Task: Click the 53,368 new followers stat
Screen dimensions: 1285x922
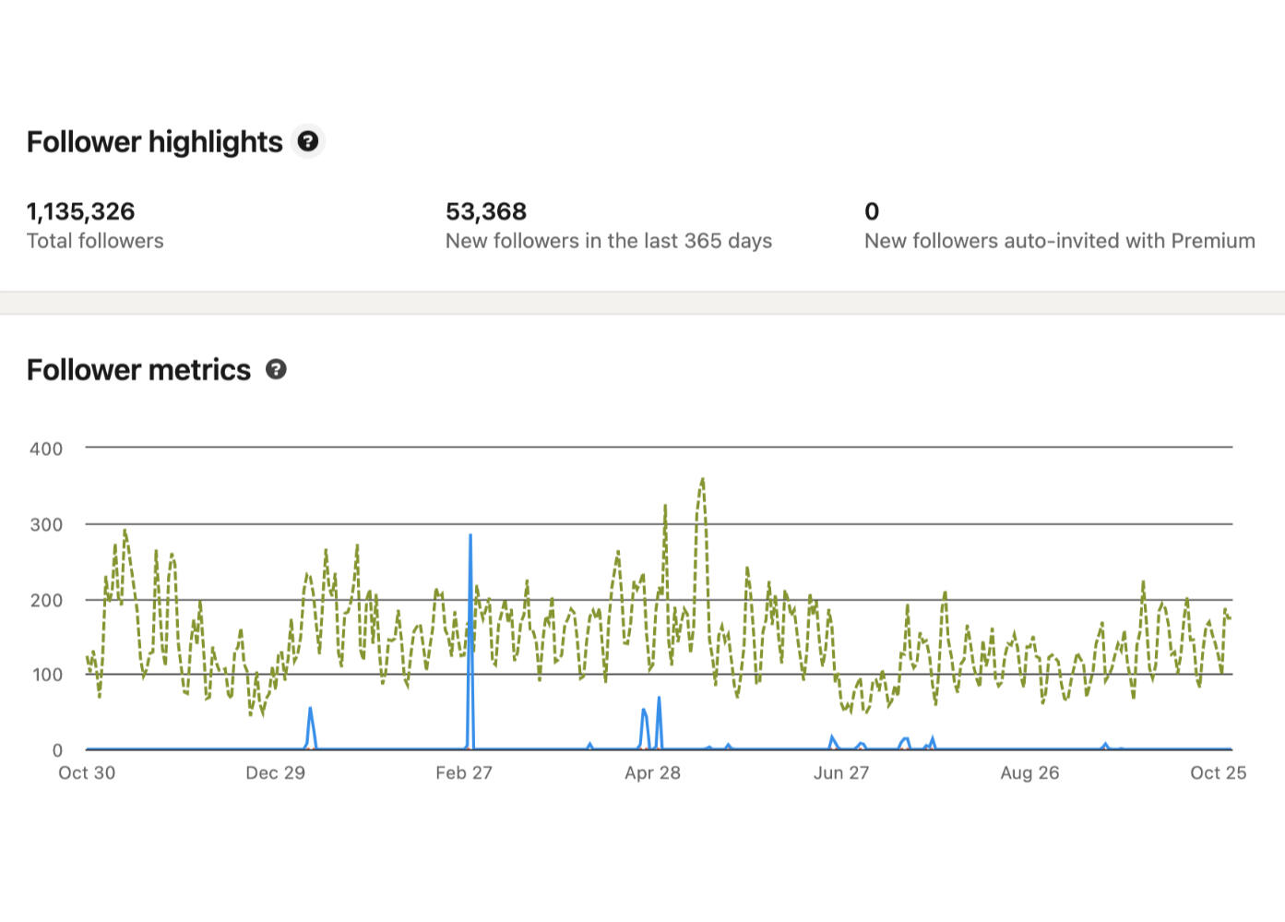Action: tap(486, 211)
